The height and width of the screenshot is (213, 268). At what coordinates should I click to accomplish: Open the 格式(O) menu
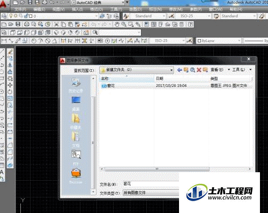coord(96,9)
